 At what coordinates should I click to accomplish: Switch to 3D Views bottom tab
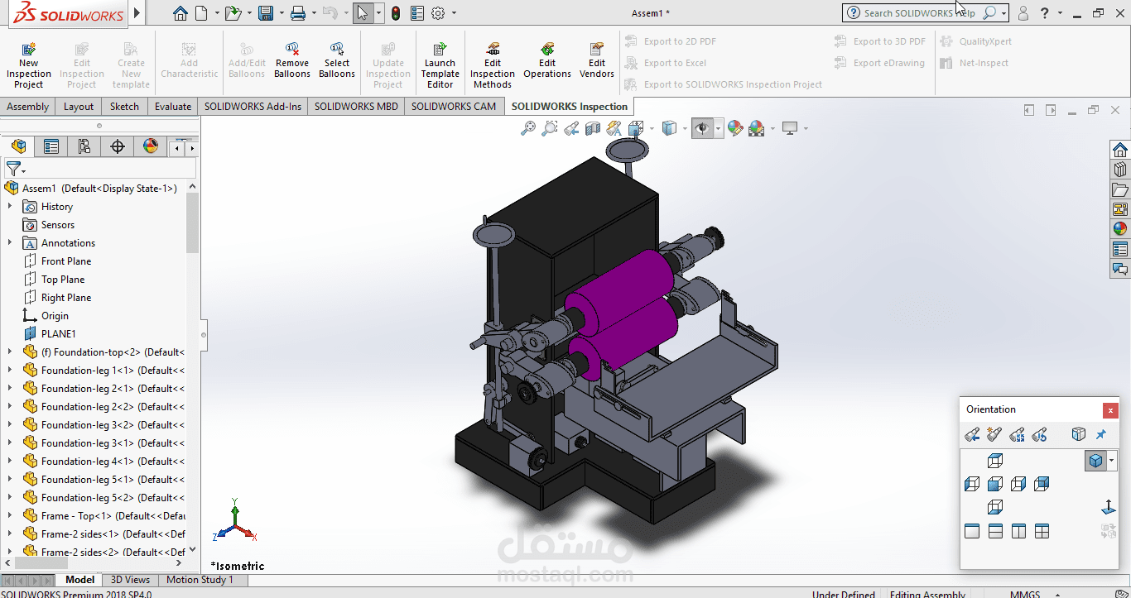point(130,580)
